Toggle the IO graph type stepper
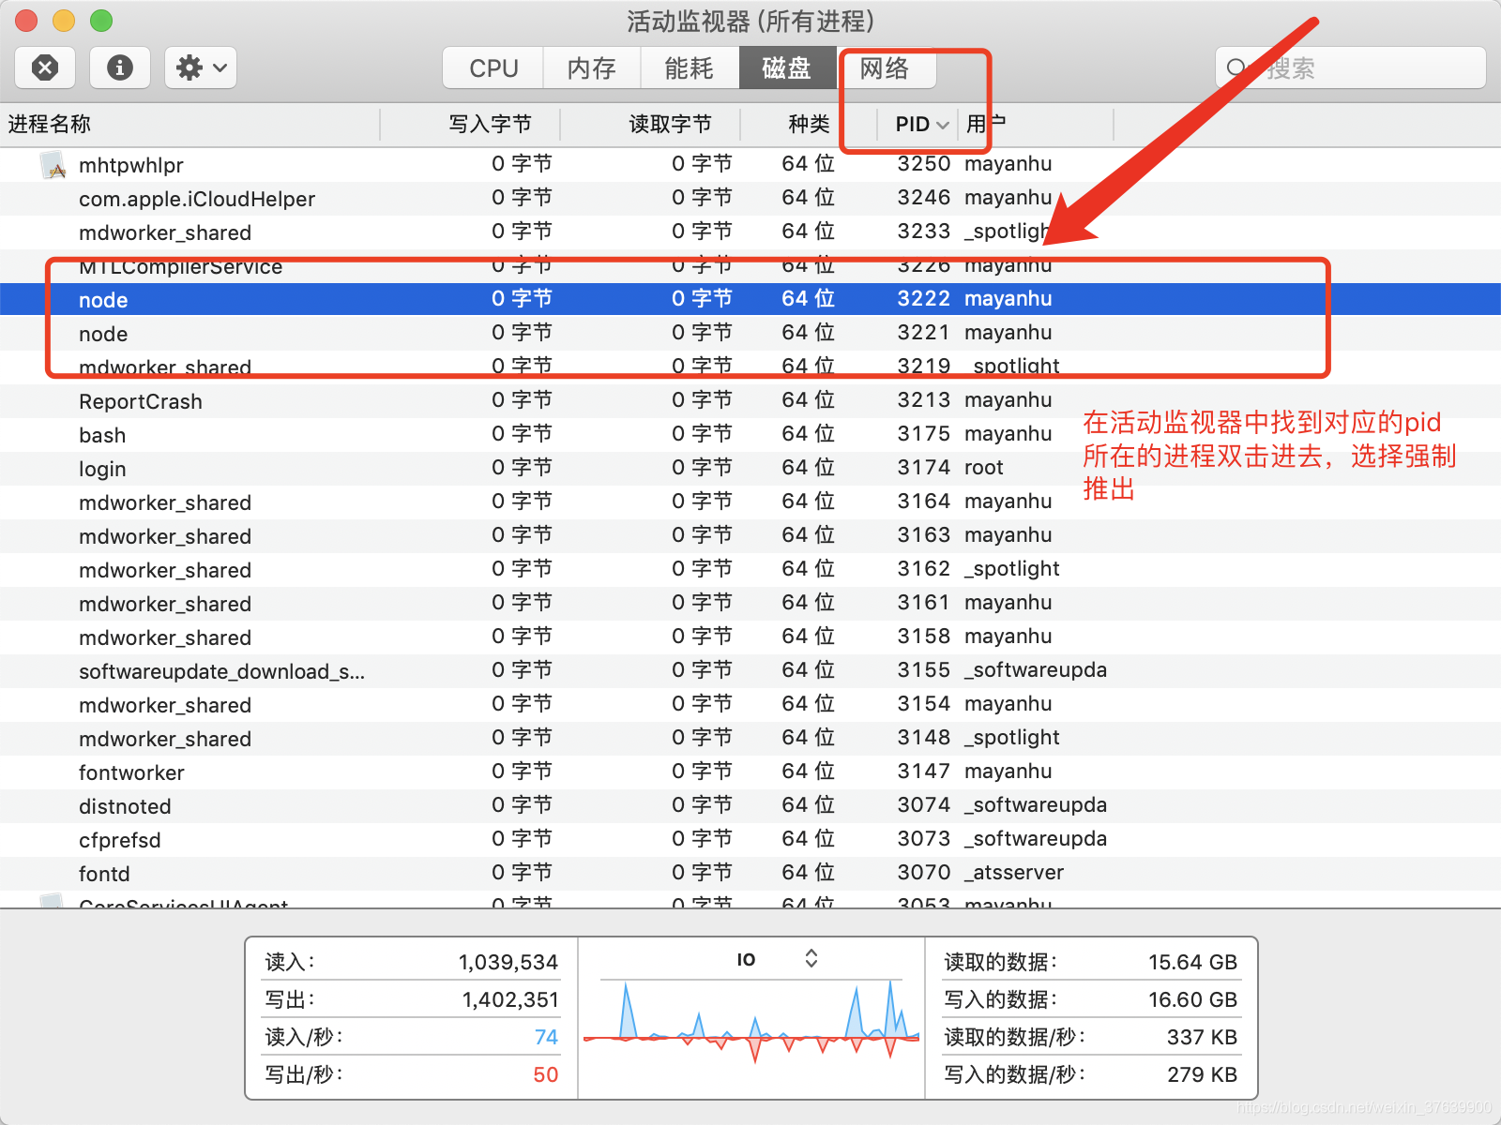 pyautogui.click(x=811, y=958)
